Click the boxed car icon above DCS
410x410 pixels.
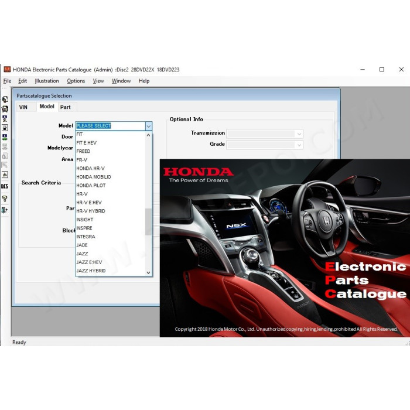5,175
